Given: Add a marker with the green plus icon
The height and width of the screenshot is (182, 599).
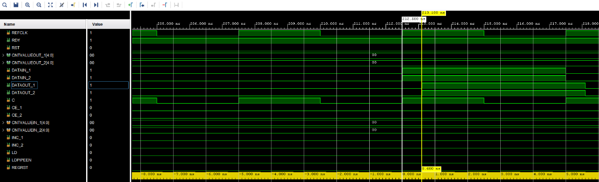Looking at the screenshot, I should (131, 5).
